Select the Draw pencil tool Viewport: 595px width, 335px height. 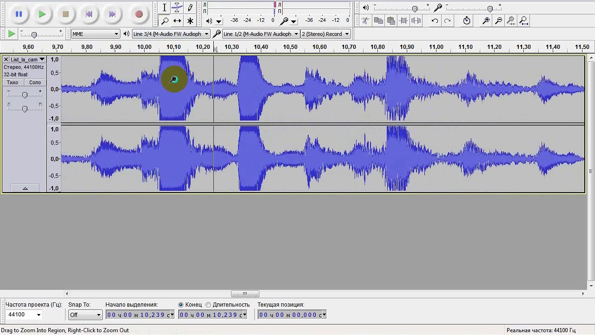[190, 7]
